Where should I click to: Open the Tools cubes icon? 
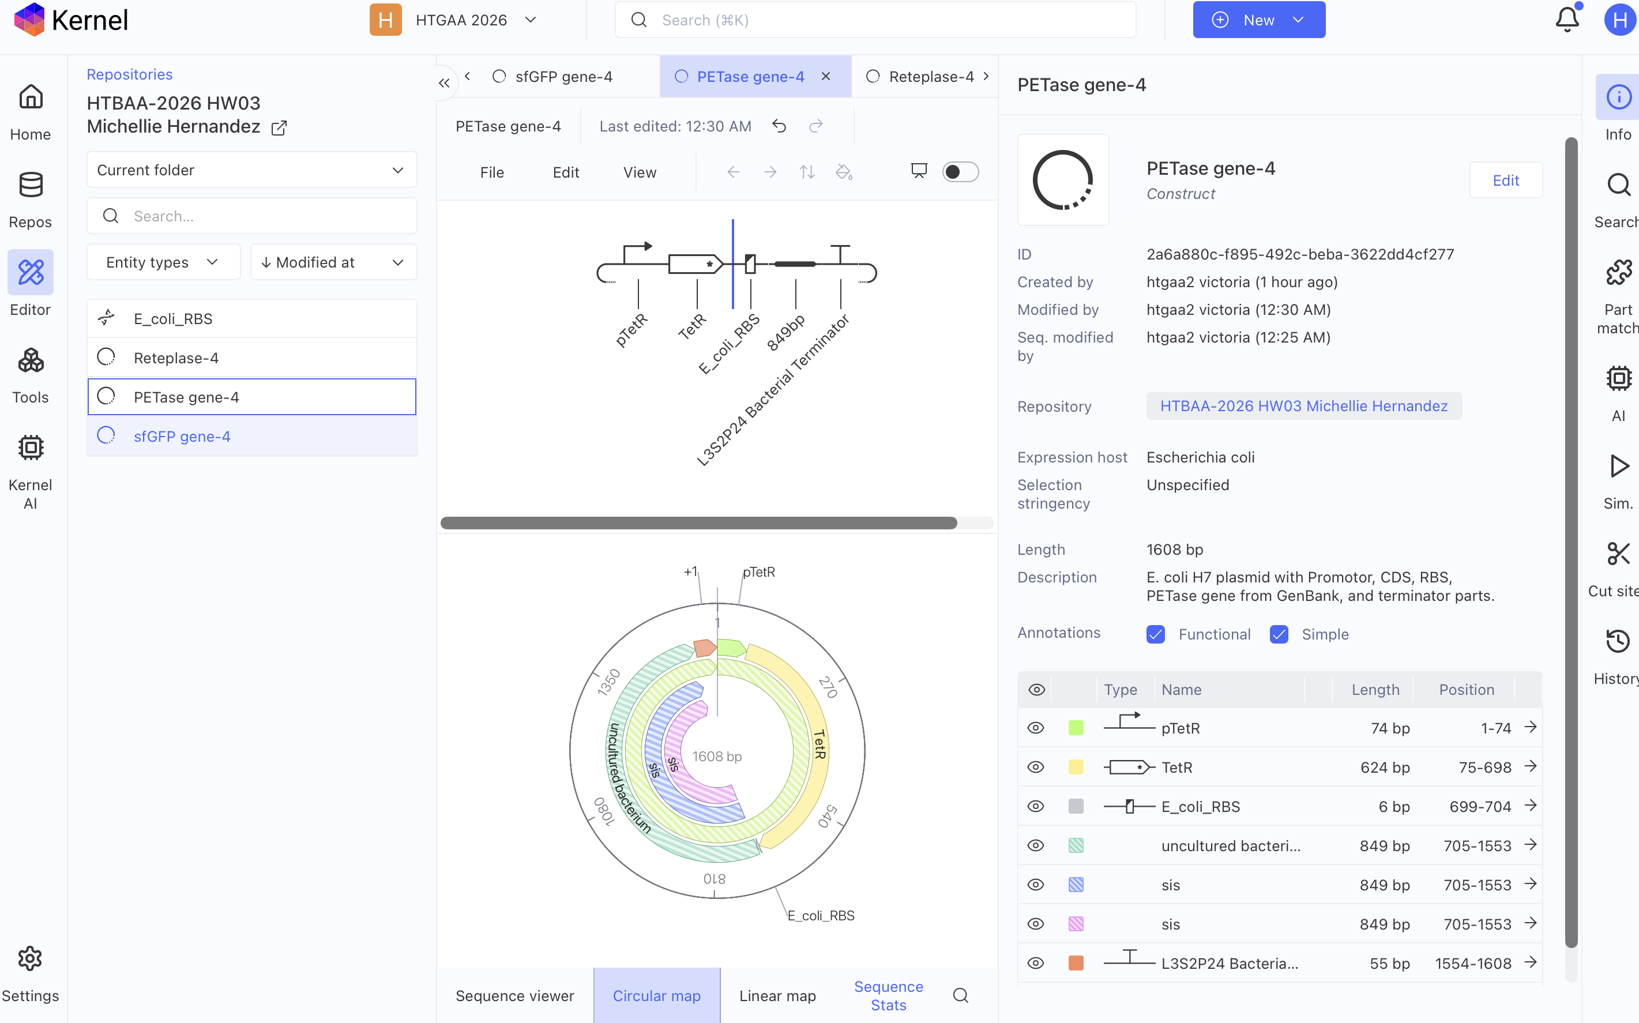(x=31, y=360)
